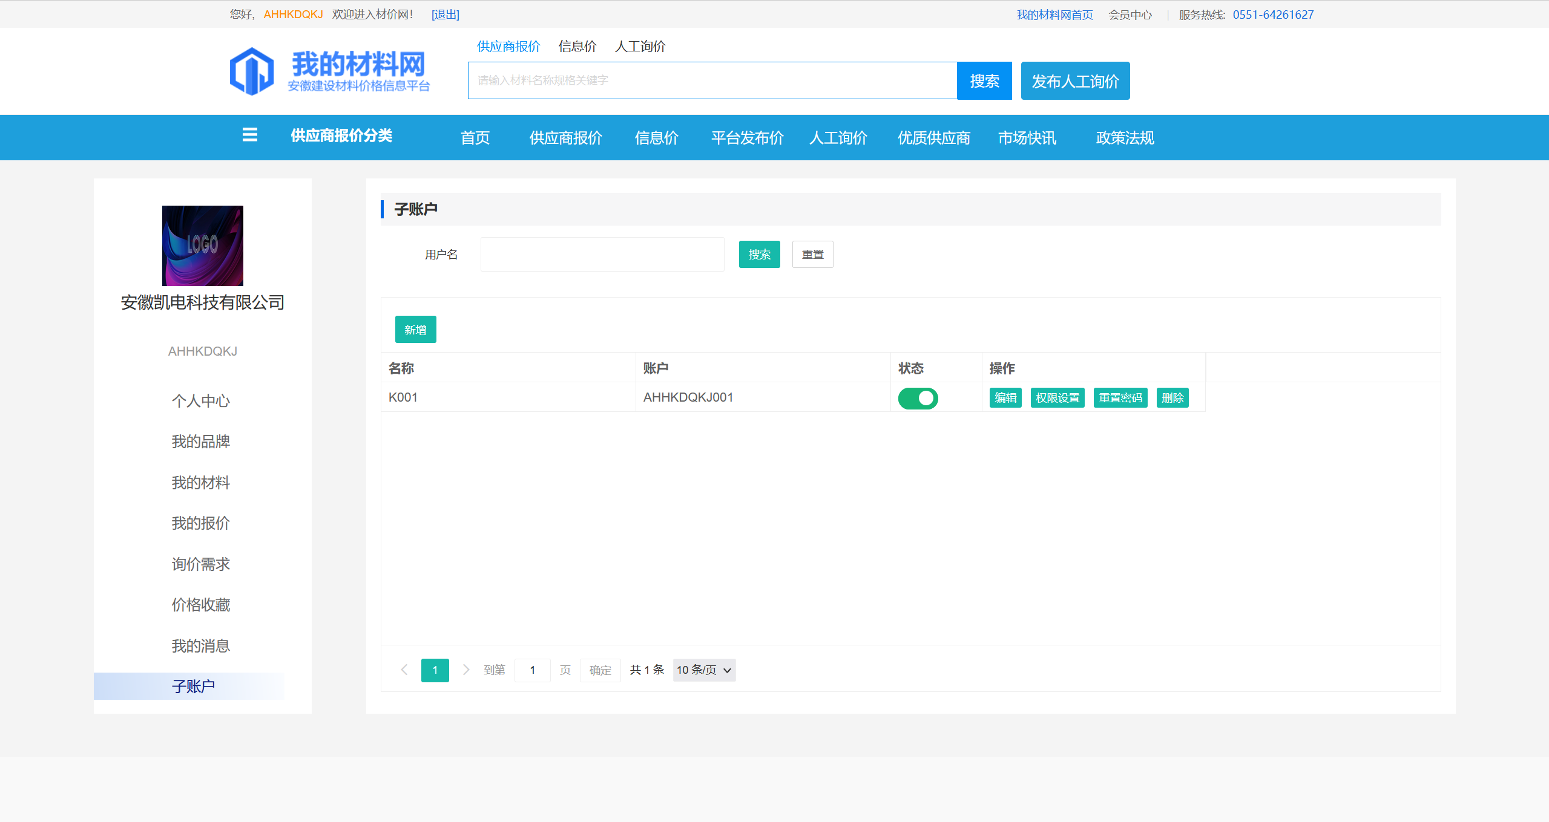Click the blue 发布人工询价 button
The width and height of the screenshot is (1549, 822).
coord(1074,81)
